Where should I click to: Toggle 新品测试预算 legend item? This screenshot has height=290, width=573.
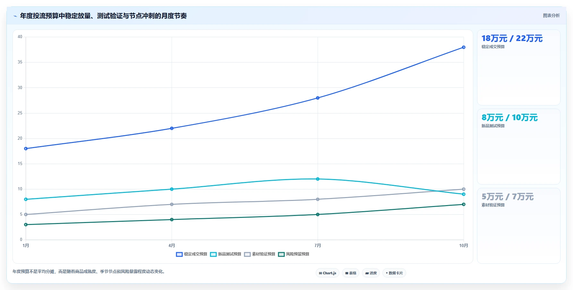226,254
